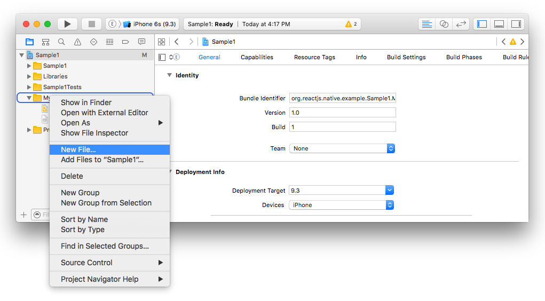Open the assistant editor

(444, 24)
